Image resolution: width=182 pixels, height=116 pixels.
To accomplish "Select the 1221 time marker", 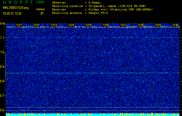I will click(x=19, y=25).
